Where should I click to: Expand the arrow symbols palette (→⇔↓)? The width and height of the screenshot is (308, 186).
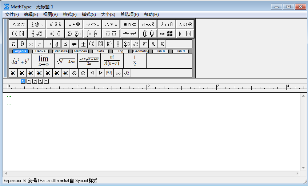tap(92, 24)
